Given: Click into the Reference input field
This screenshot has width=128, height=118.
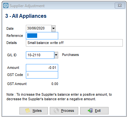Looking at the screenshot, I should [42, 36].
